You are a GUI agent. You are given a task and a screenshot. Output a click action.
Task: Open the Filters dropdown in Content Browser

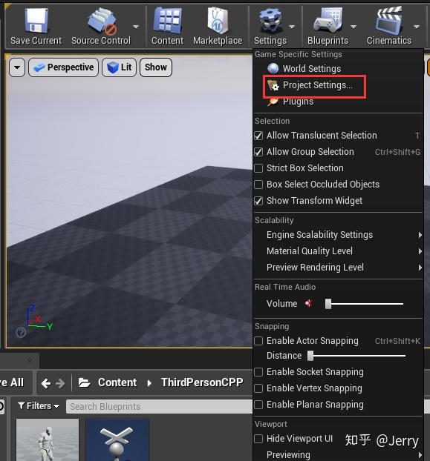click(x=39, y=406)
